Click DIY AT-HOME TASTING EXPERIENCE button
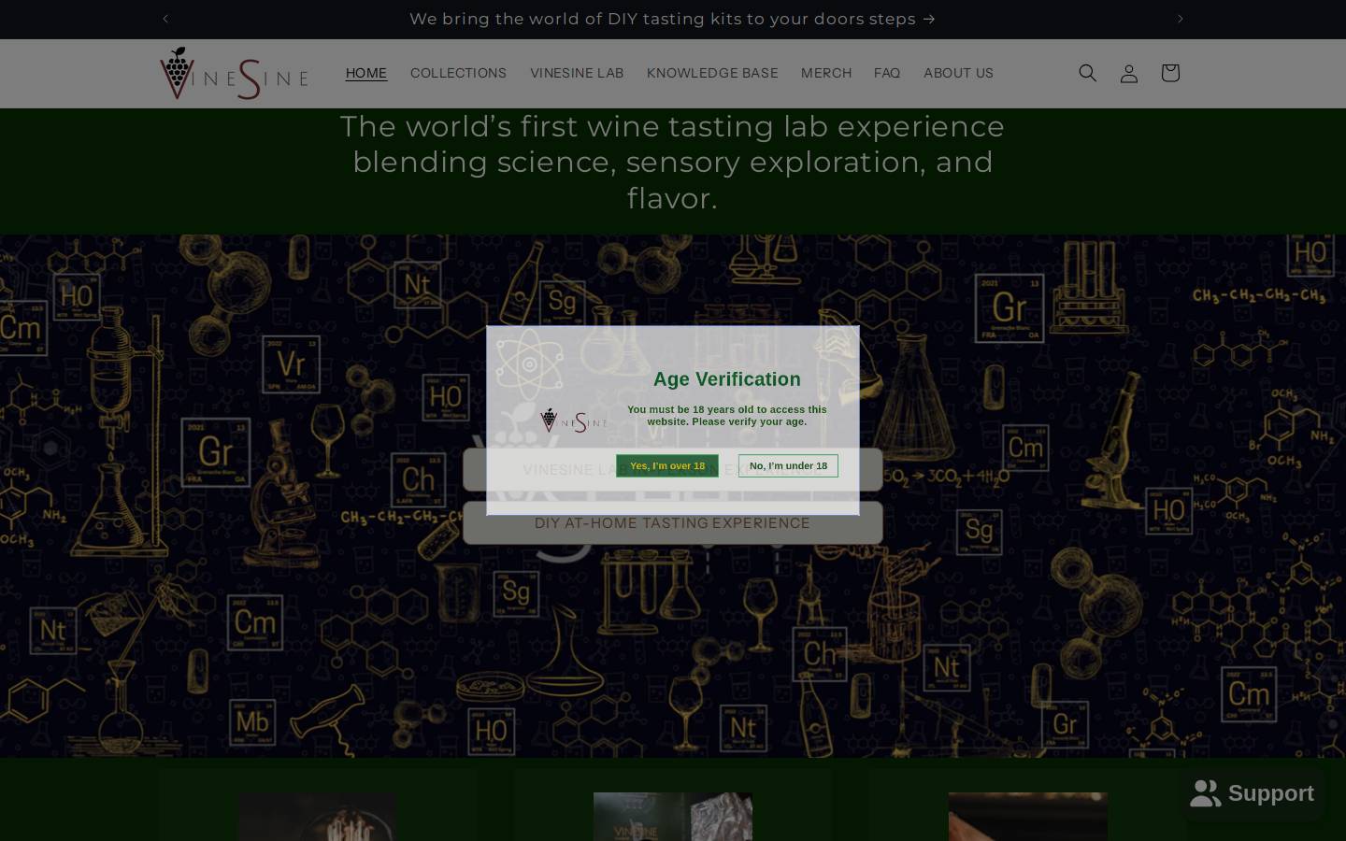Viewport: 1346px width, 841px height. (x=672, y=523)
